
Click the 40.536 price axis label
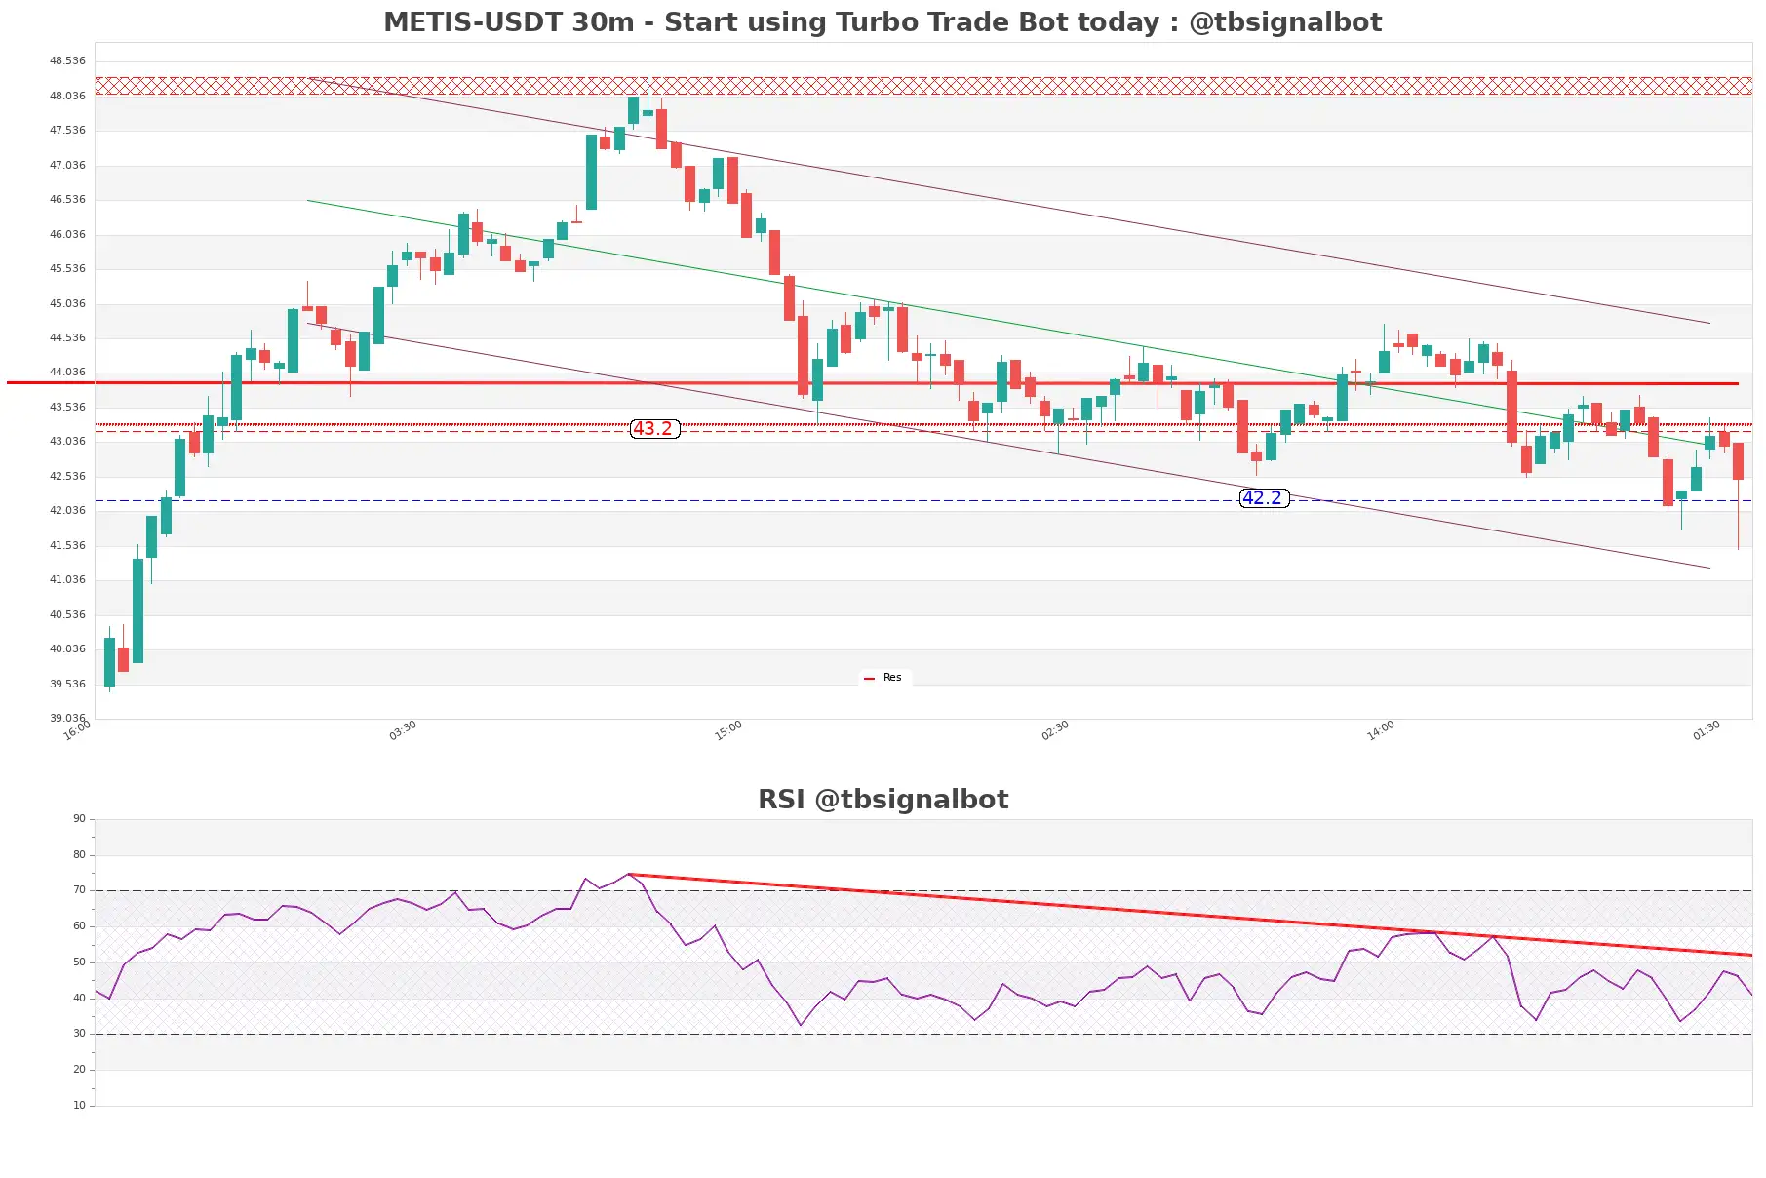(67, 614)
